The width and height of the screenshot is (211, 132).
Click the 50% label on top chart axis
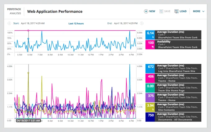click(9, 43)
